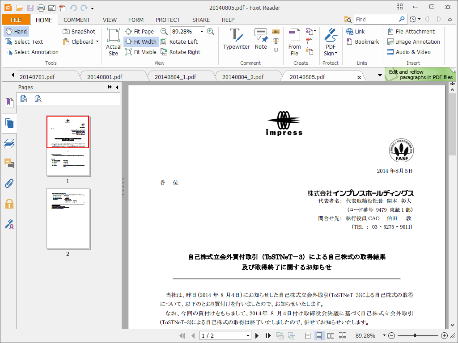The width and height of the screenshot is (458, 343).
Task: Activate the Select Annotation tool
Action: click(32, 52)
